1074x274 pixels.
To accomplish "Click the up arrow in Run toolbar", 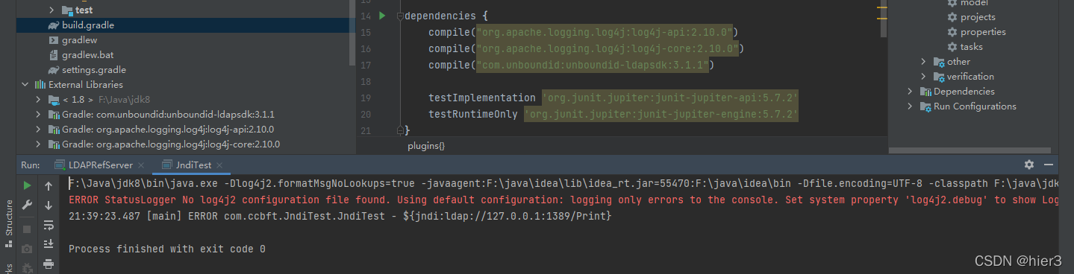I will 49,185.
